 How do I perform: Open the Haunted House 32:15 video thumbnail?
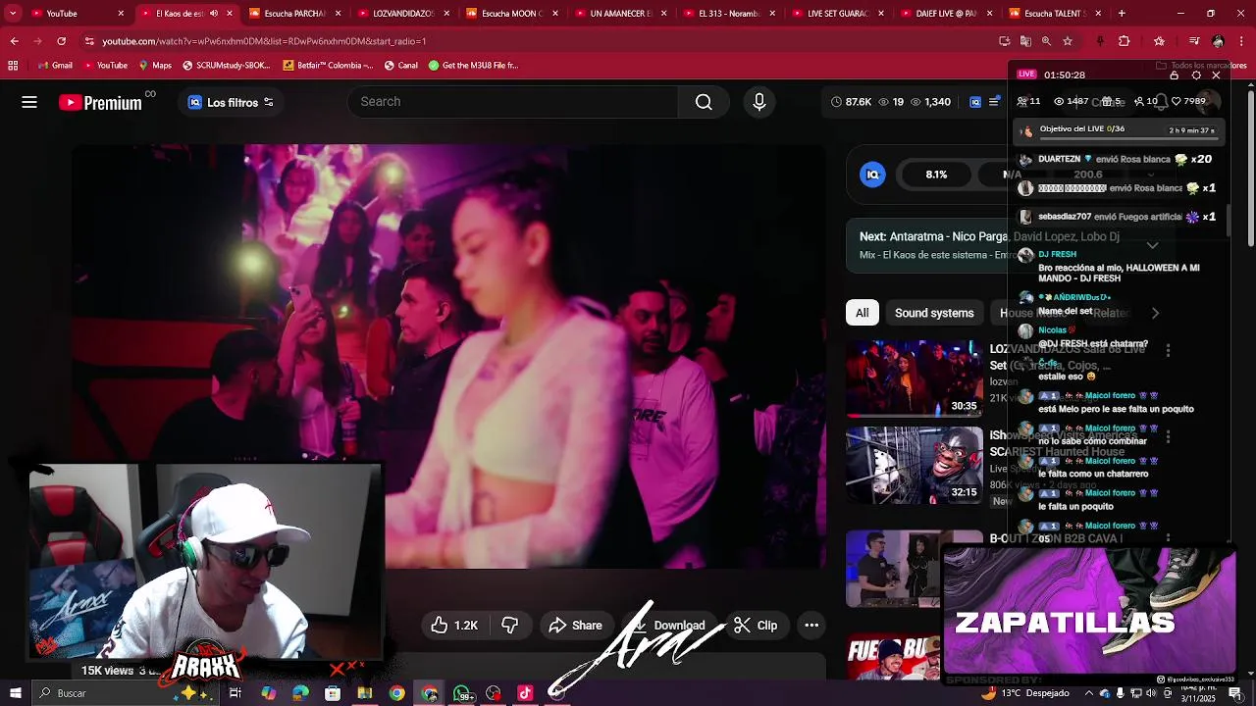point(915,465)
